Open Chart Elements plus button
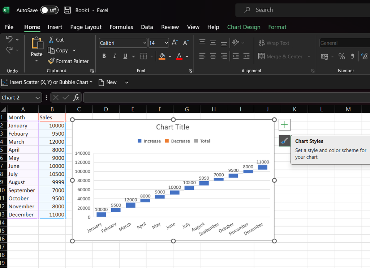 (x=284, y=125)
